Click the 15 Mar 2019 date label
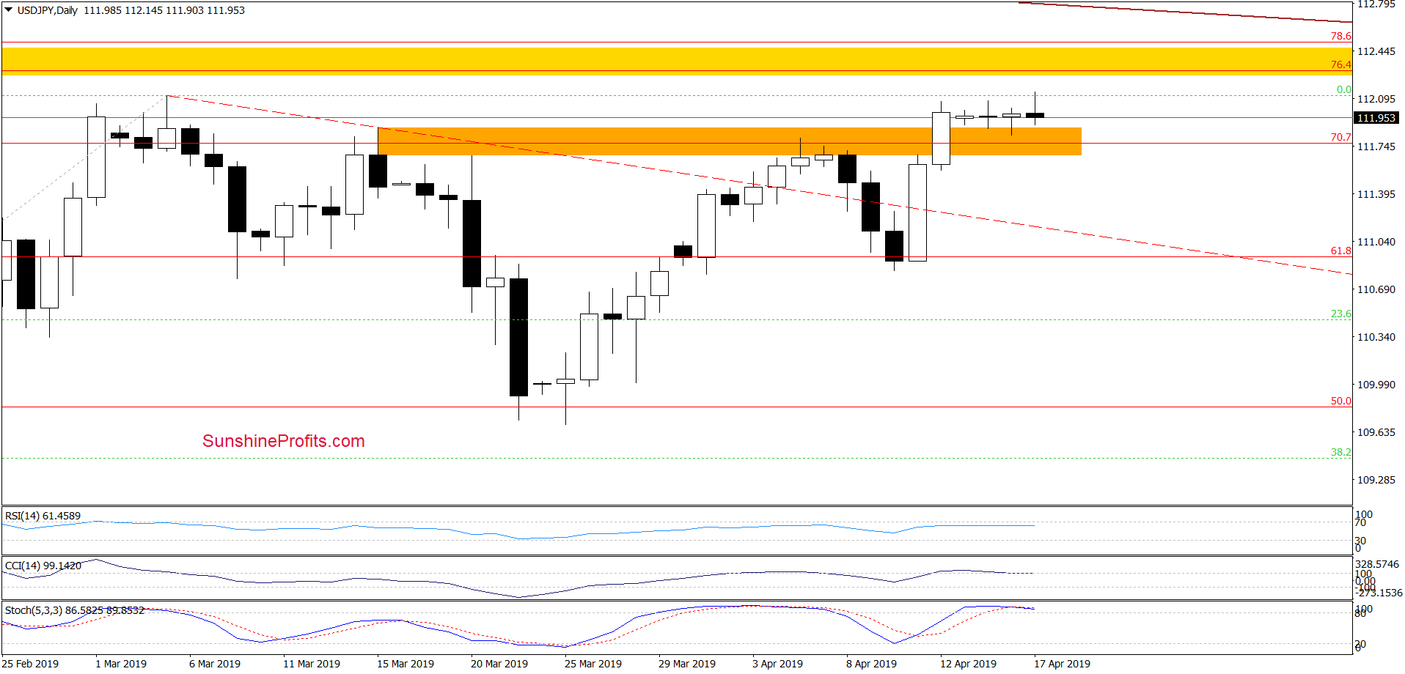Image resolution: width=1405 pixels, height=674 pixels. coord(406,664)
